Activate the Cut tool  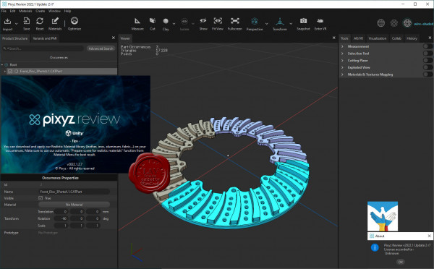(x=153, y=21)
